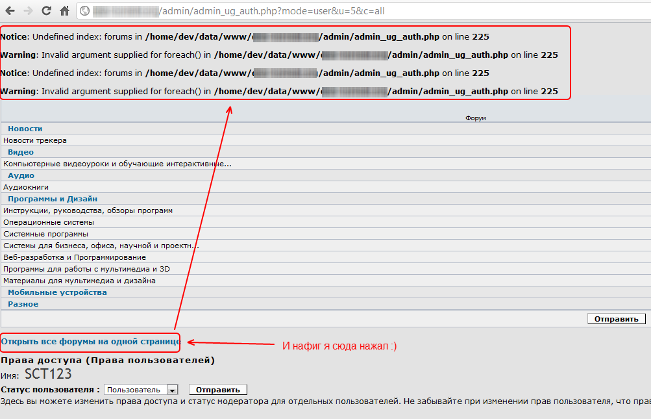Open the Разное category link
The width and height of the screenshot is (651, 419).
click(23, 304)
